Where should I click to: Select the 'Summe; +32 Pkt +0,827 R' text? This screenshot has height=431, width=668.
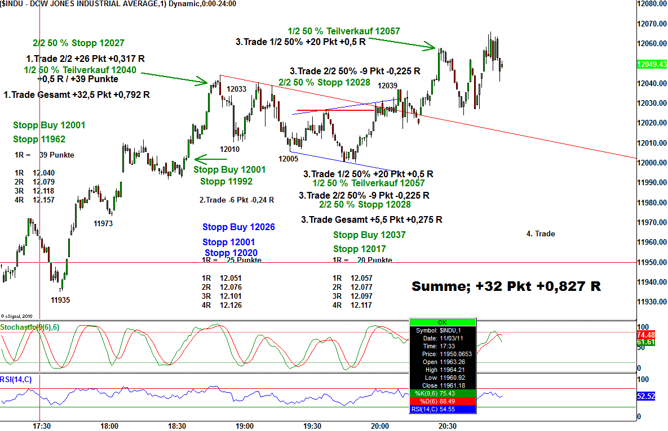point(506,286)
